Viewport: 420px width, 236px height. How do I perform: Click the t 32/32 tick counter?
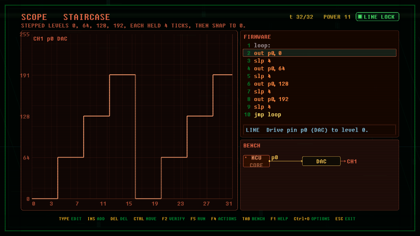pyautogui.click(x=301, y=17)
